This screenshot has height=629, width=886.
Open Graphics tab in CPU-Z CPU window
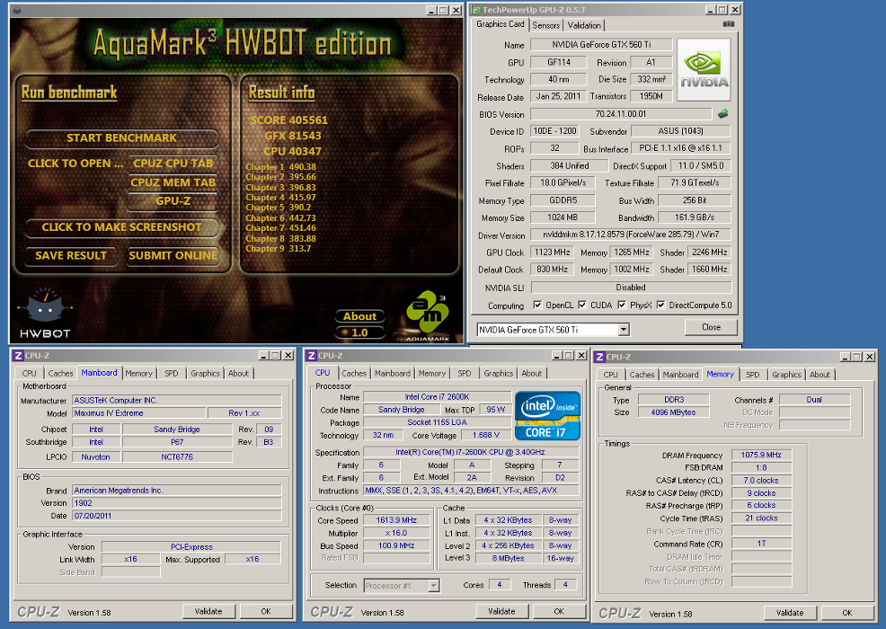tap(499, 374)
